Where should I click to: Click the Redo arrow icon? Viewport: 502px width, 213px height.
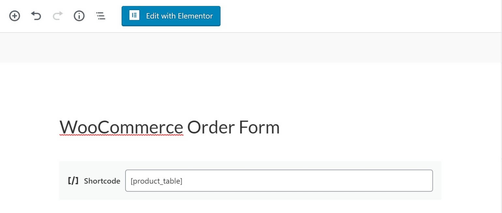point(57,16)
